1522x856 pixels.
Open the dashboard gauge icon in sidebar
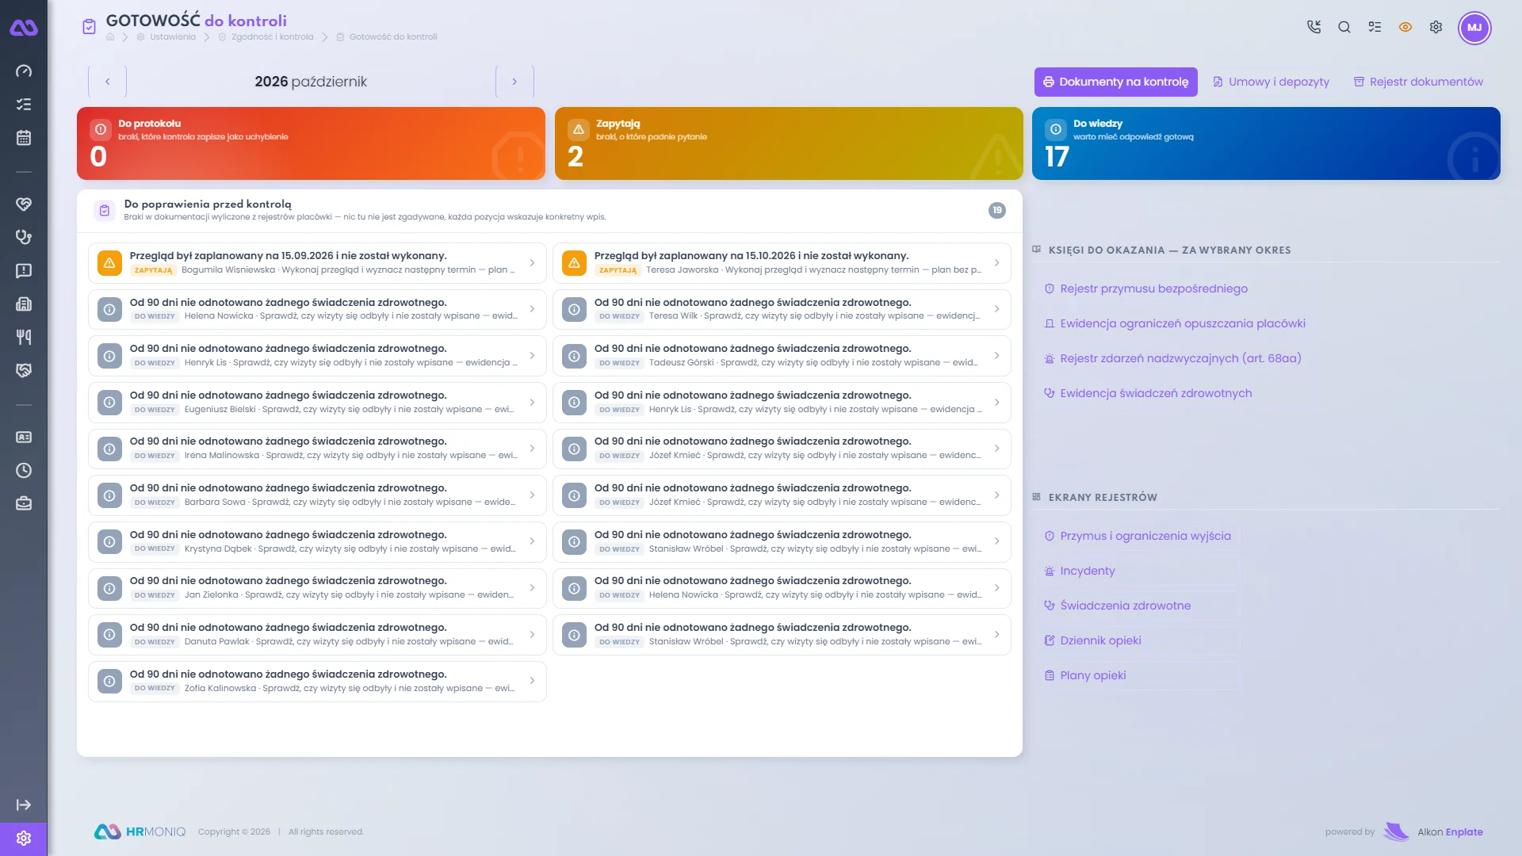(24, 71)
